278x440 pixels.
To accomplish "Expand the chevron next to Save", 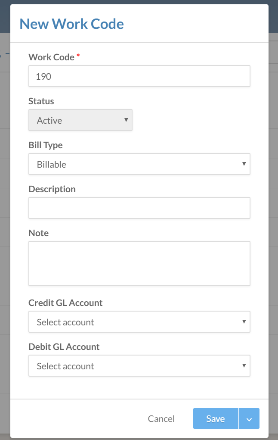I will coord(249,418).
